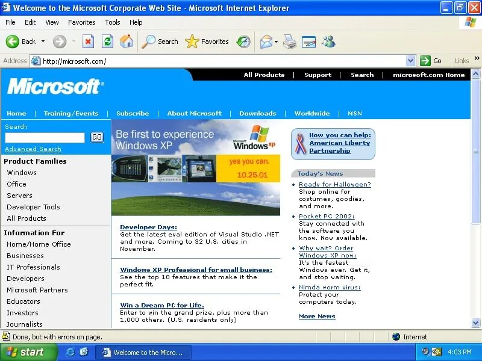The width and height of the screenshot is (482, 361).
Task: Select IT Professionals in sidebar
Action: coord(33,267)
